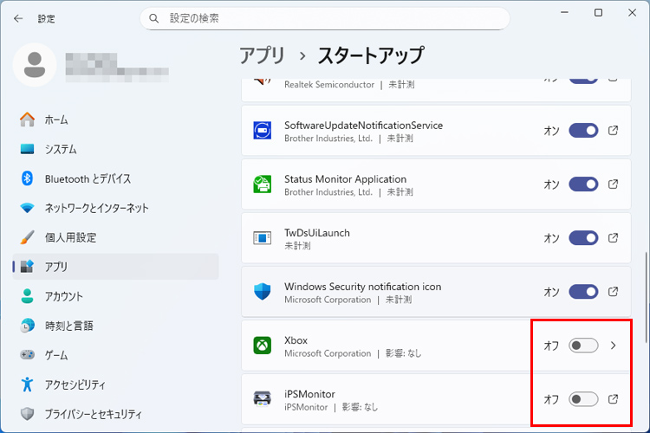Click the startup list vertical scrollbar
Screen dimensions: 650x433
pos(645,294)
